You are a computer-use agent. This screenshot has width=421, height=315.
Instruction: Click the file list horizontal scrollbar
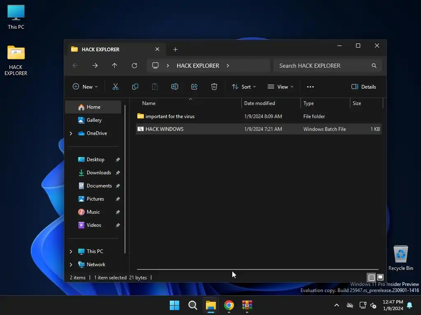pos(257,269)
